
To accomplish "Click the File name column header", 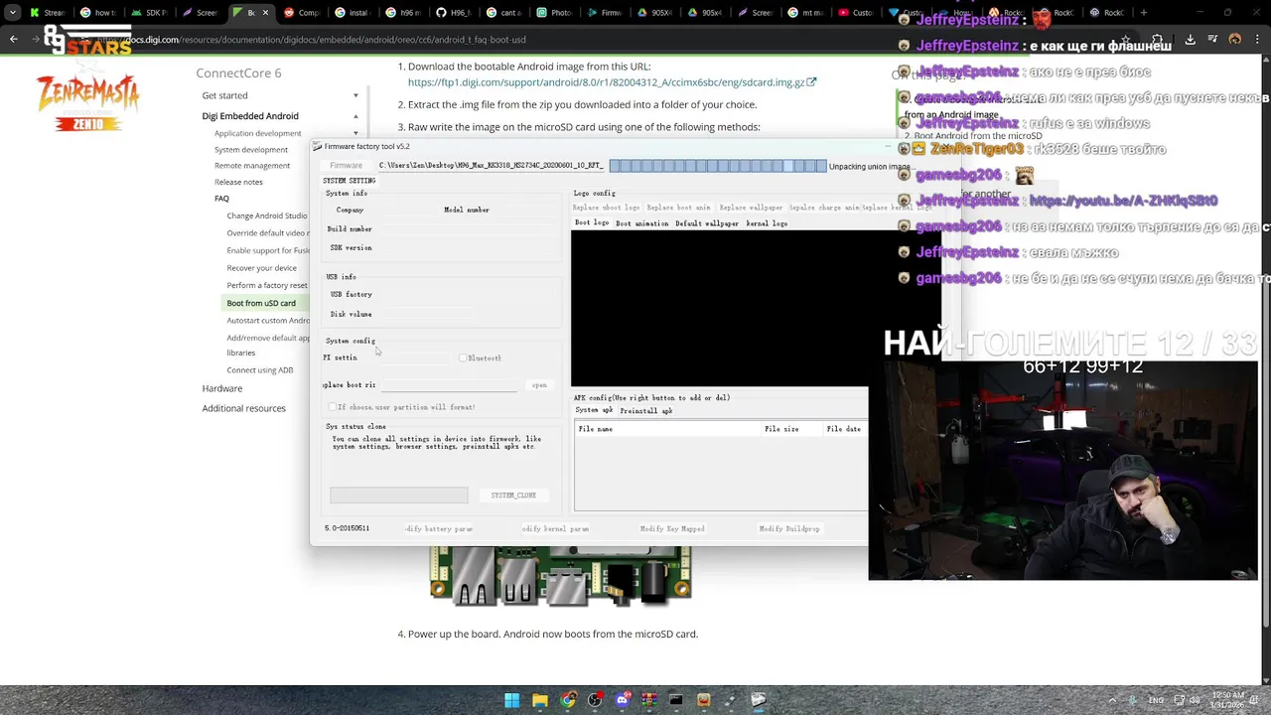I will 667,429.
